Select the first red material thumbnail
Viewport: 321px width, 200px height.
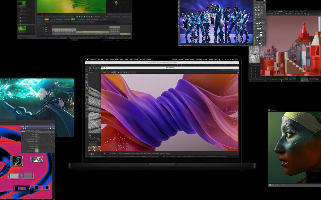(91, 148)
